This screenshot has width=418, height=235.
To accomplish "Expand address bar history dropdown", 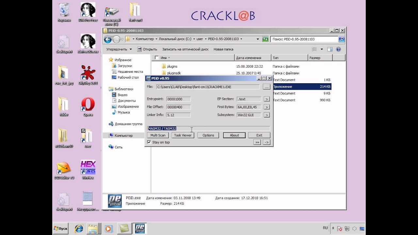I will point(258,39).
